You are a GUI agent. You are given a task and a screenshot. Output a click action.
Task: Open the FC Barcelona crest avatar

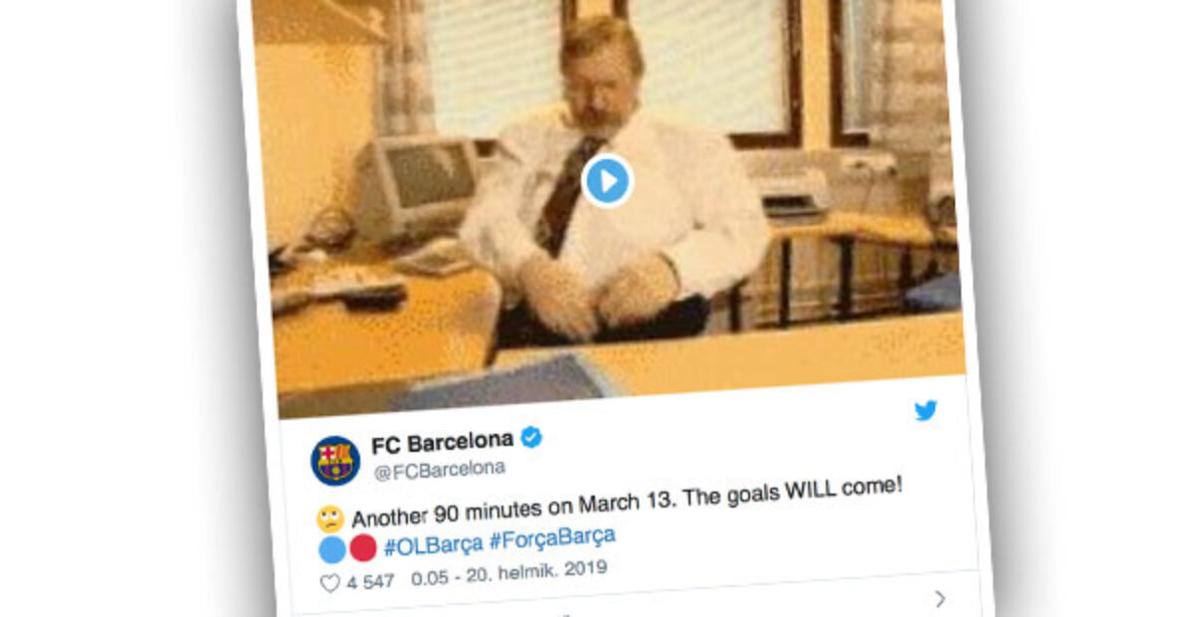pos(335,461)
